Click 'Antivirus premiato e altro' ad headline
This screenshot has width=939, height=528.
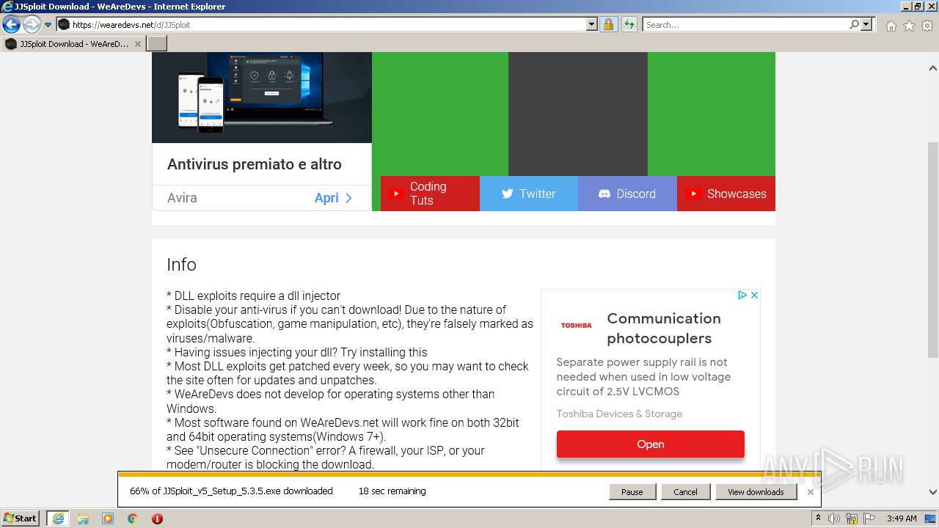(255, 164)
